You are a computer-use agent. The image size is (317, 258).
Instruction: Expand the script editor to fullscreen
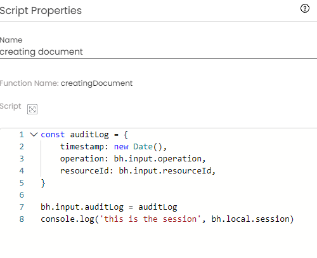(32, 109)
